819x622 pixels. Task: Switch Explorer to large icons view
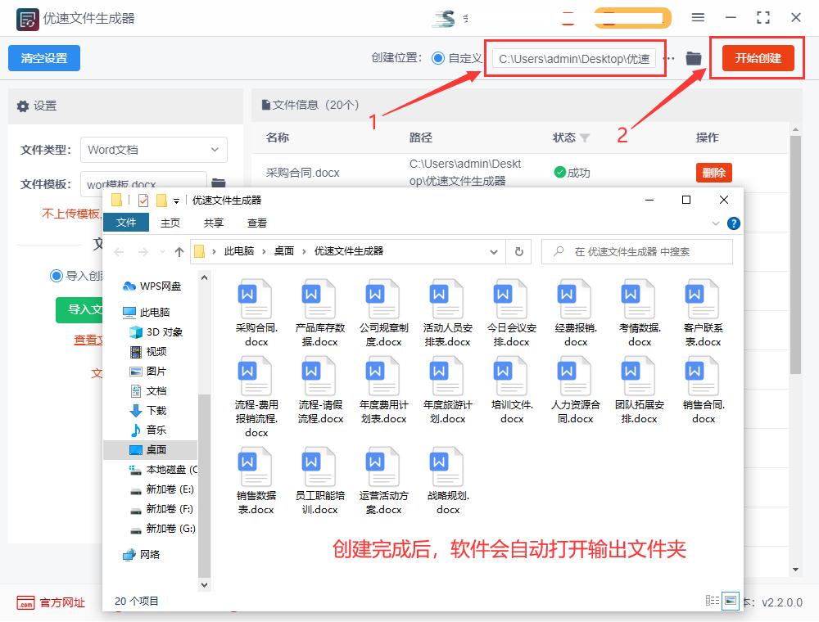(x=728, y=600)
